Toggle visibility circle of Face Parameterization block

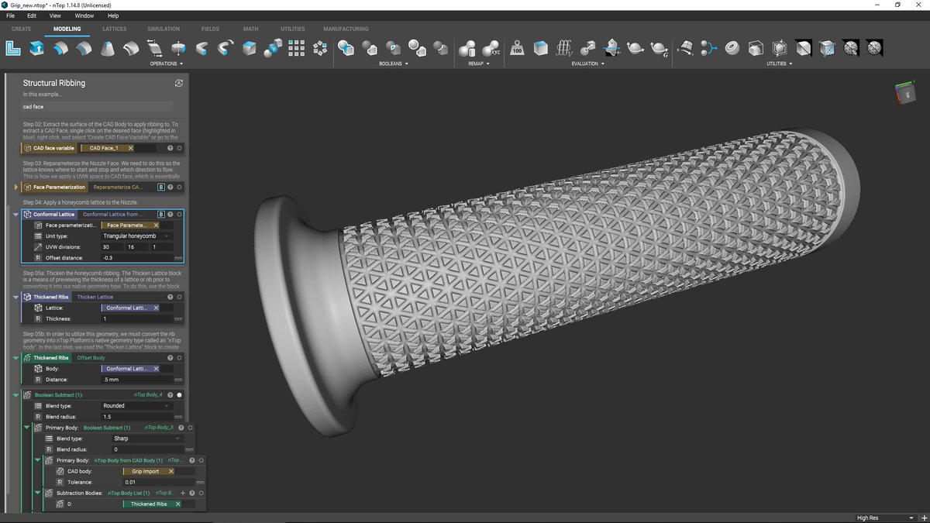[x=180, y=187]
